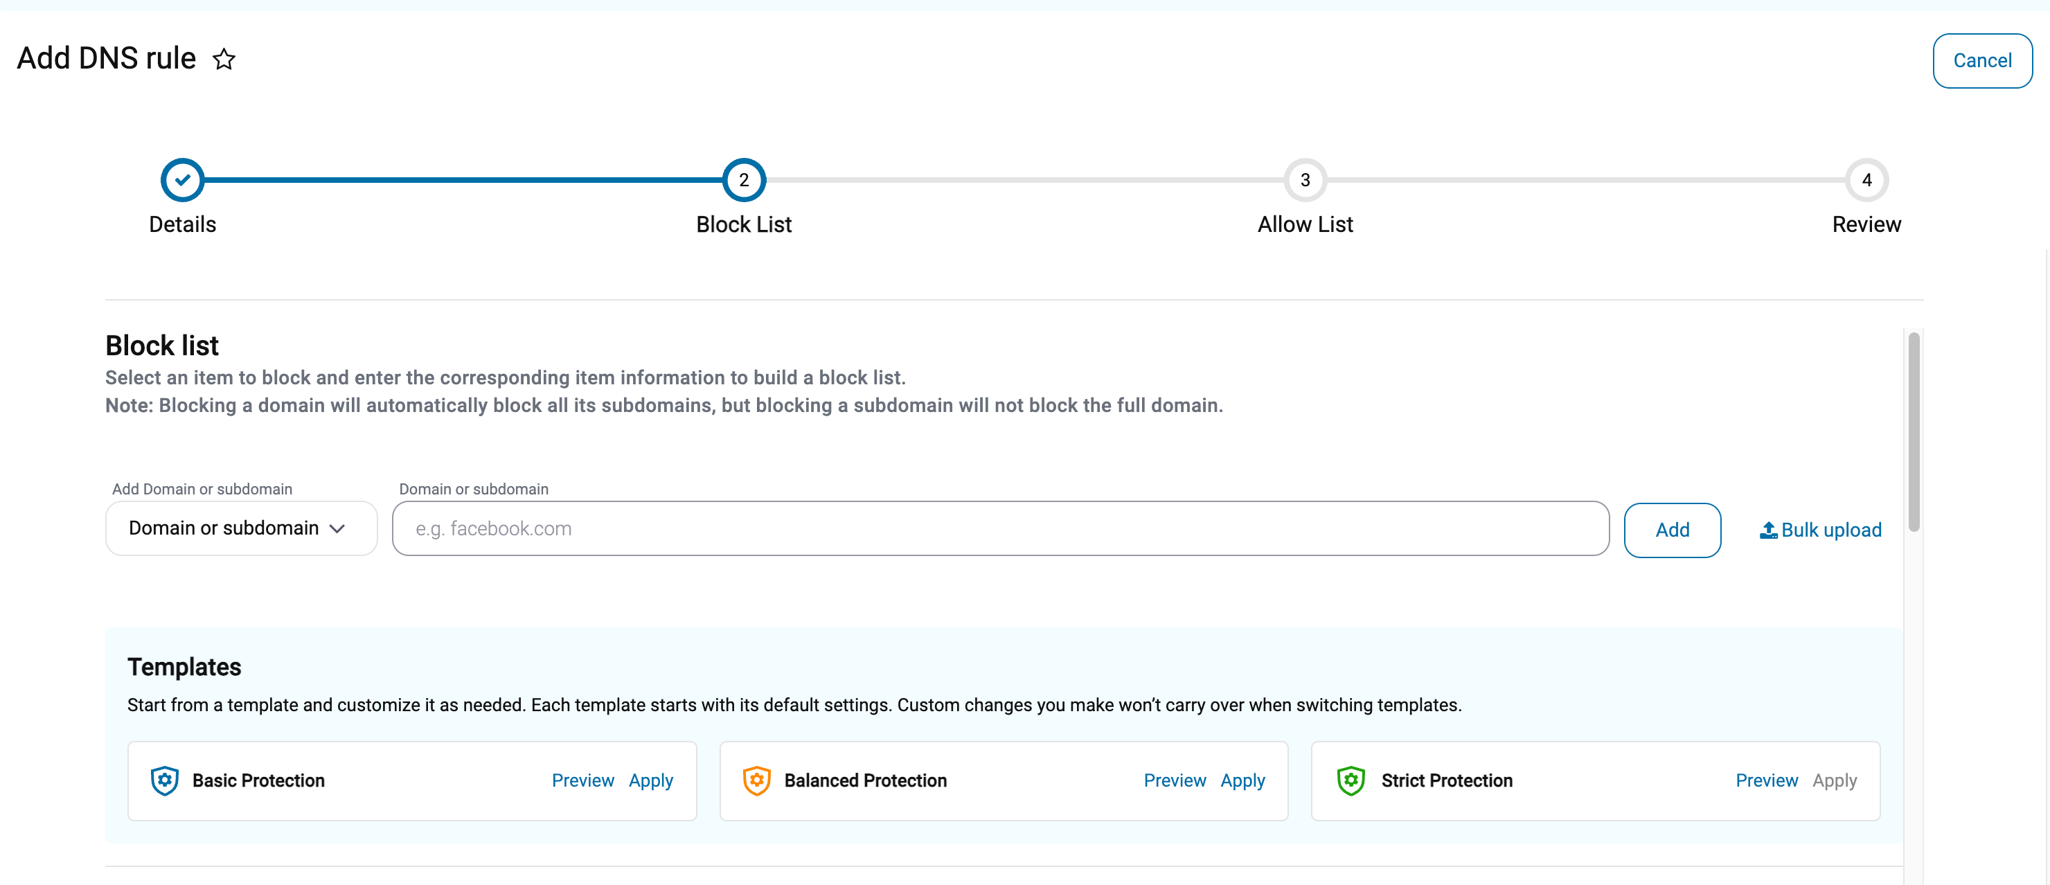Click the block list vertical scrollbar
Image resolution: width=2050 pixels, height=885 pixels.
[x=1914, y=432]
